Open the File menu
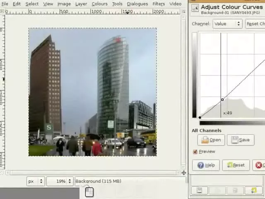 5,4
